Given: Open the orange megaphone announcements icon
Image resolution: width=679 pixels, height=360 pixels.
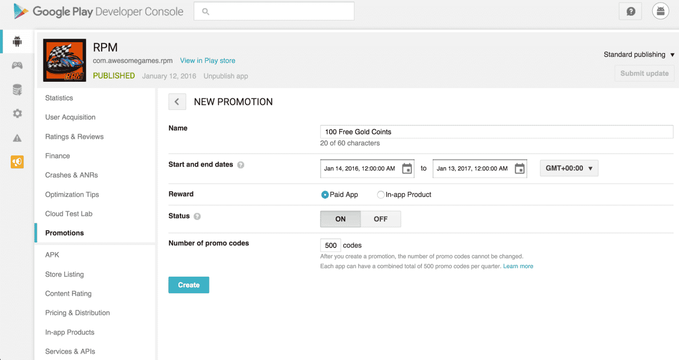Looking at the screenshot, I should pos(17,162).
